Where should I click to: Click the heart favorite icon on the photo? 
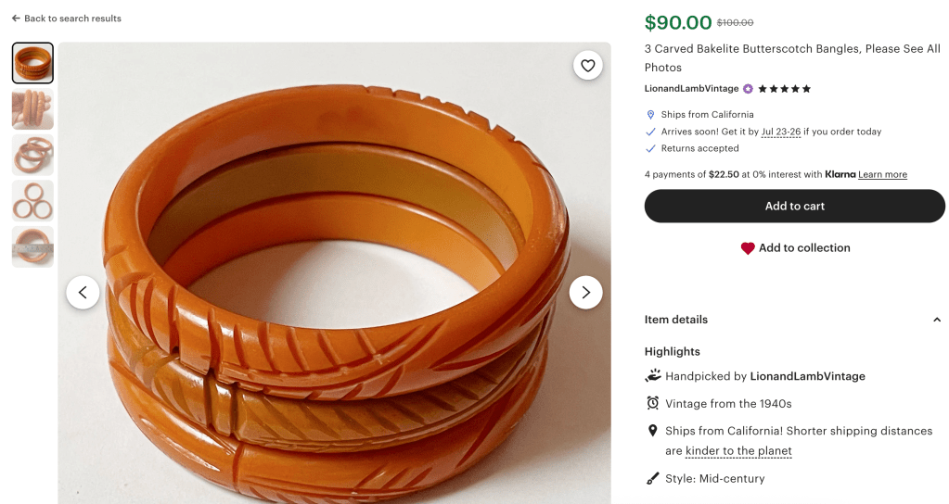[x=587, y=65]
